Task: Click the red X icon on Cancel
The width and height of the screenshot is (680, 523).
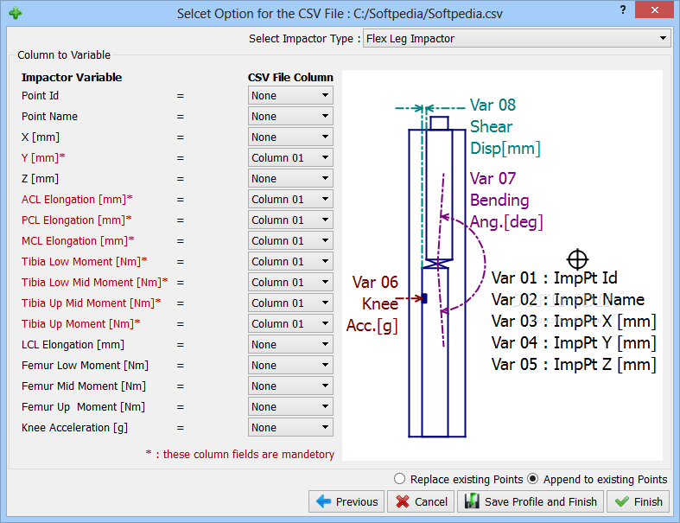Action: click(403, 501)
